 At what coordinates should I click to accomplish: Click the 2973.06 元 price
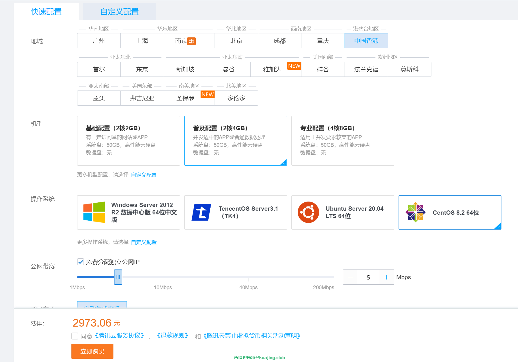pyautogui.click(x=96, y=323)
